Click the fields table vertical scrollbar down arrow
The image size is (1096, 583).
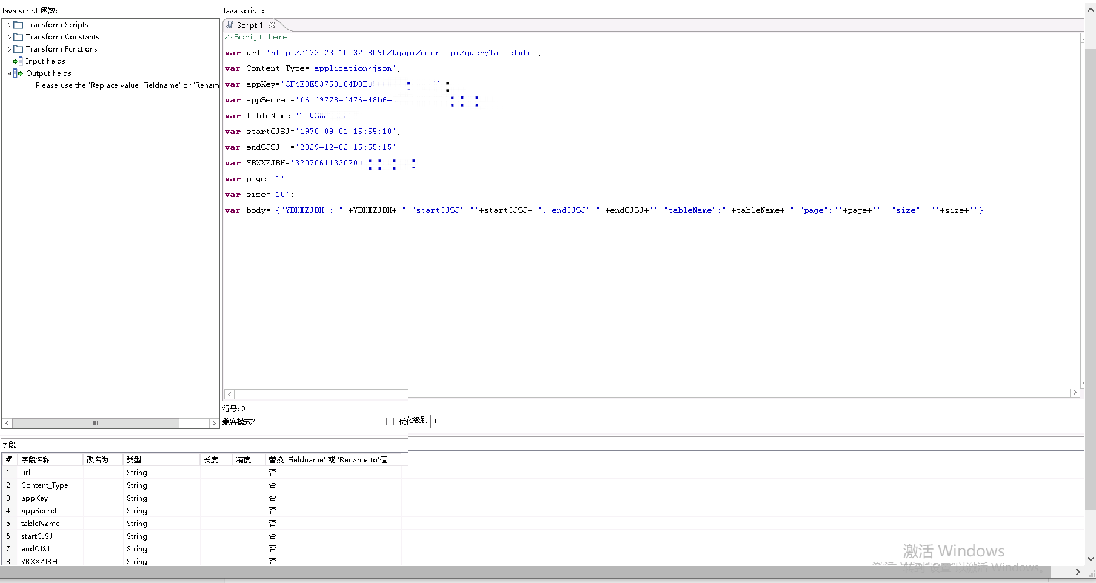(1091, 559)
